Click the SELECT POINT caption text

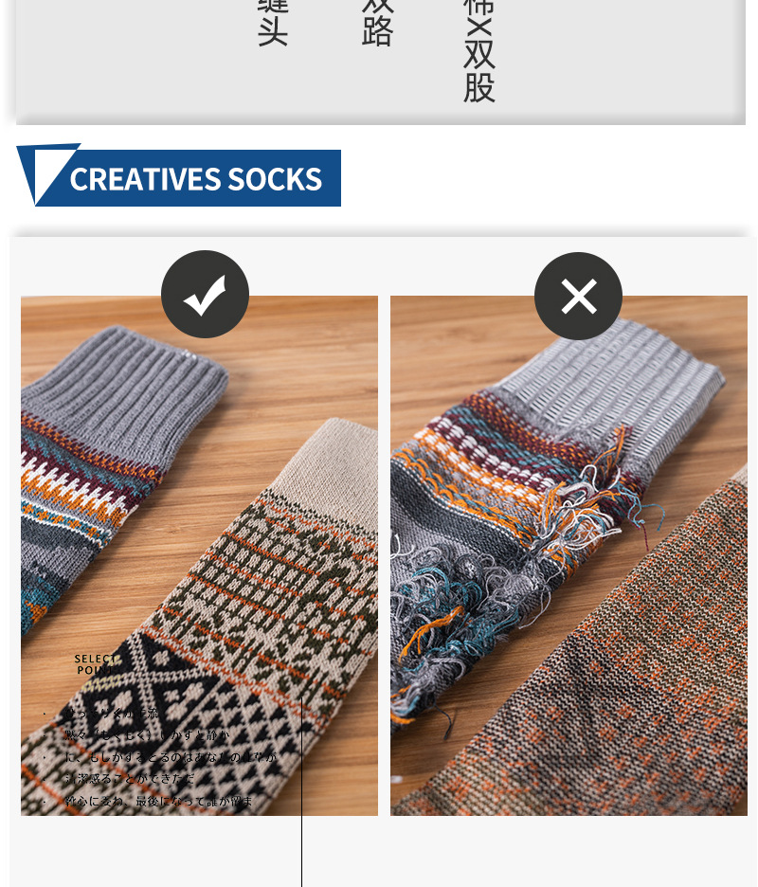pos(97,664)
